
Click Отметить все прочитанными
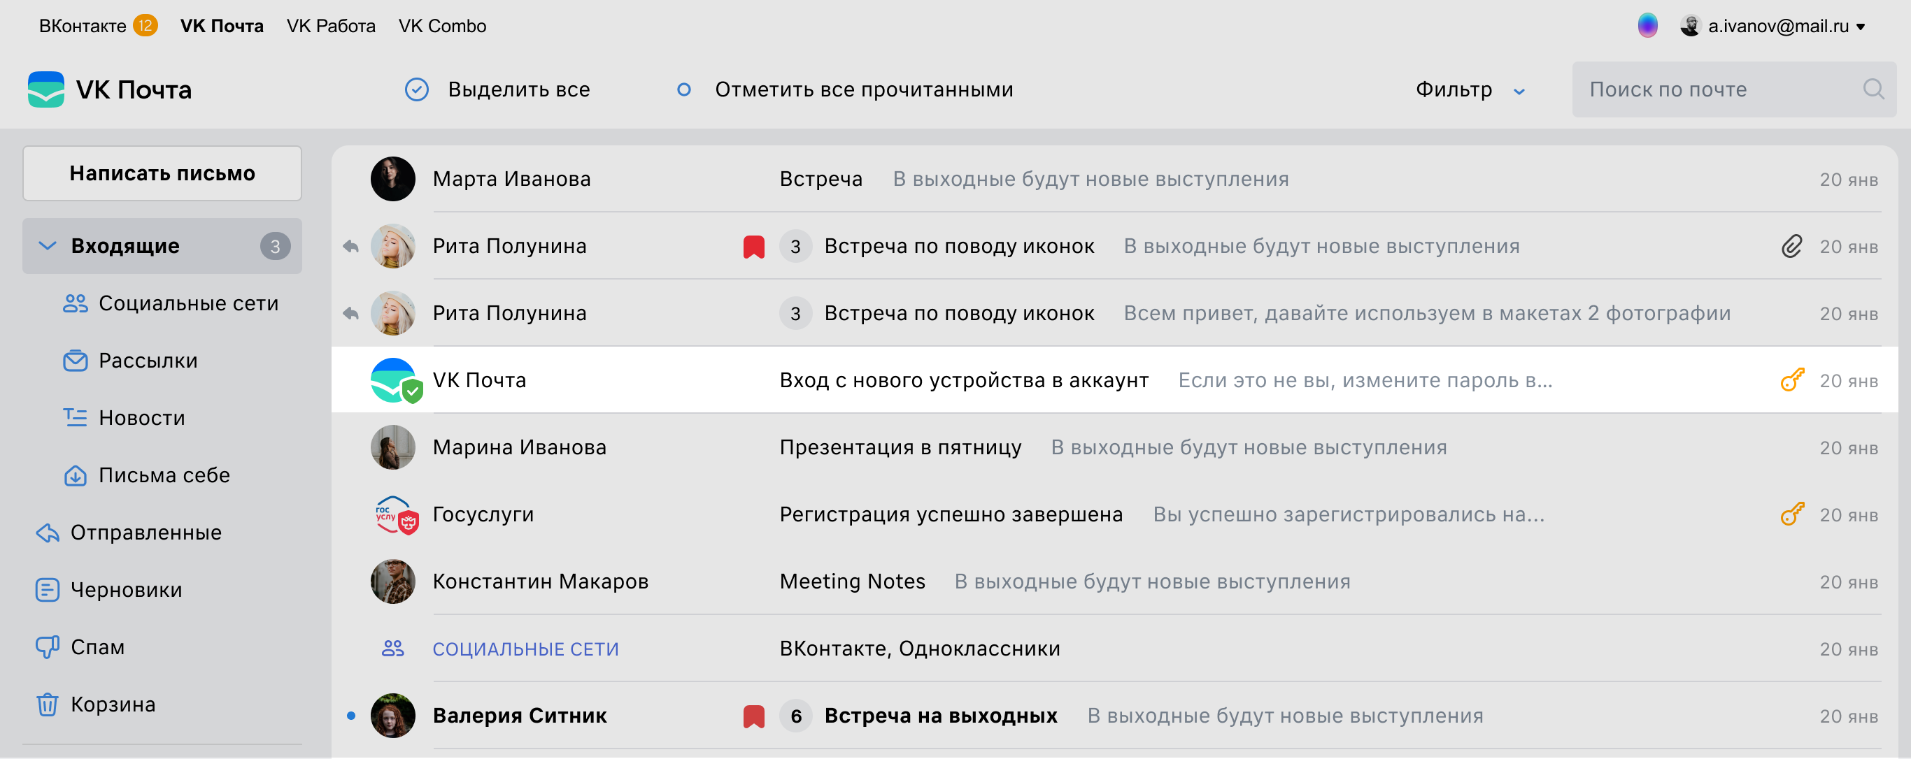click(x=863, y=89)
